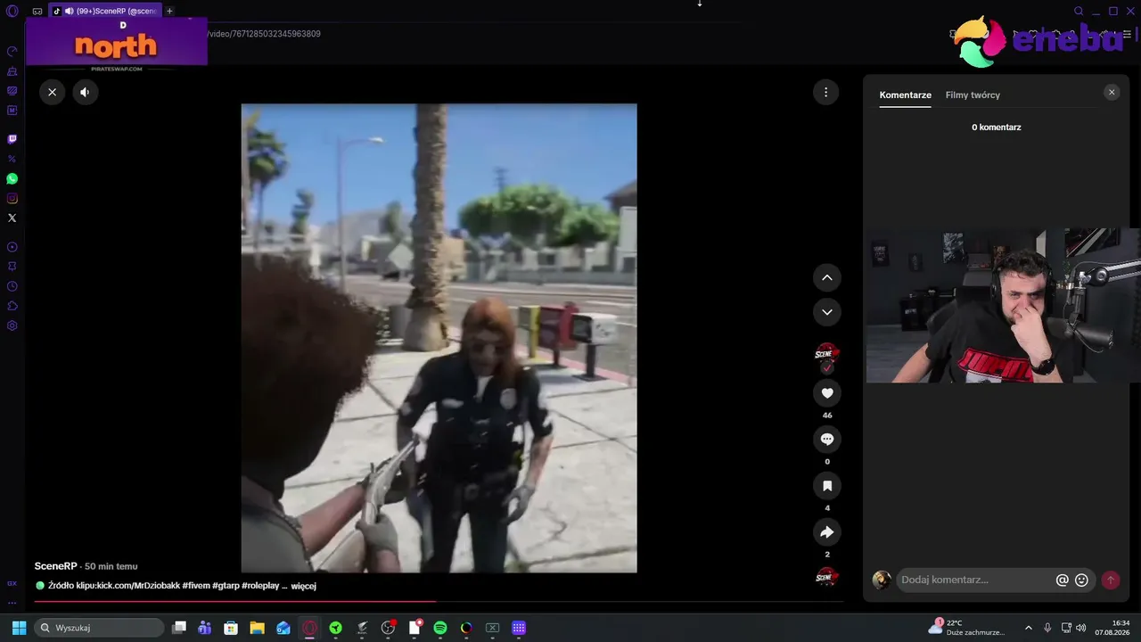Image resolution: width=1141 pixels, height=642 pixels.
Task: Open the Windows Start menu
Action: coord(19,628)
